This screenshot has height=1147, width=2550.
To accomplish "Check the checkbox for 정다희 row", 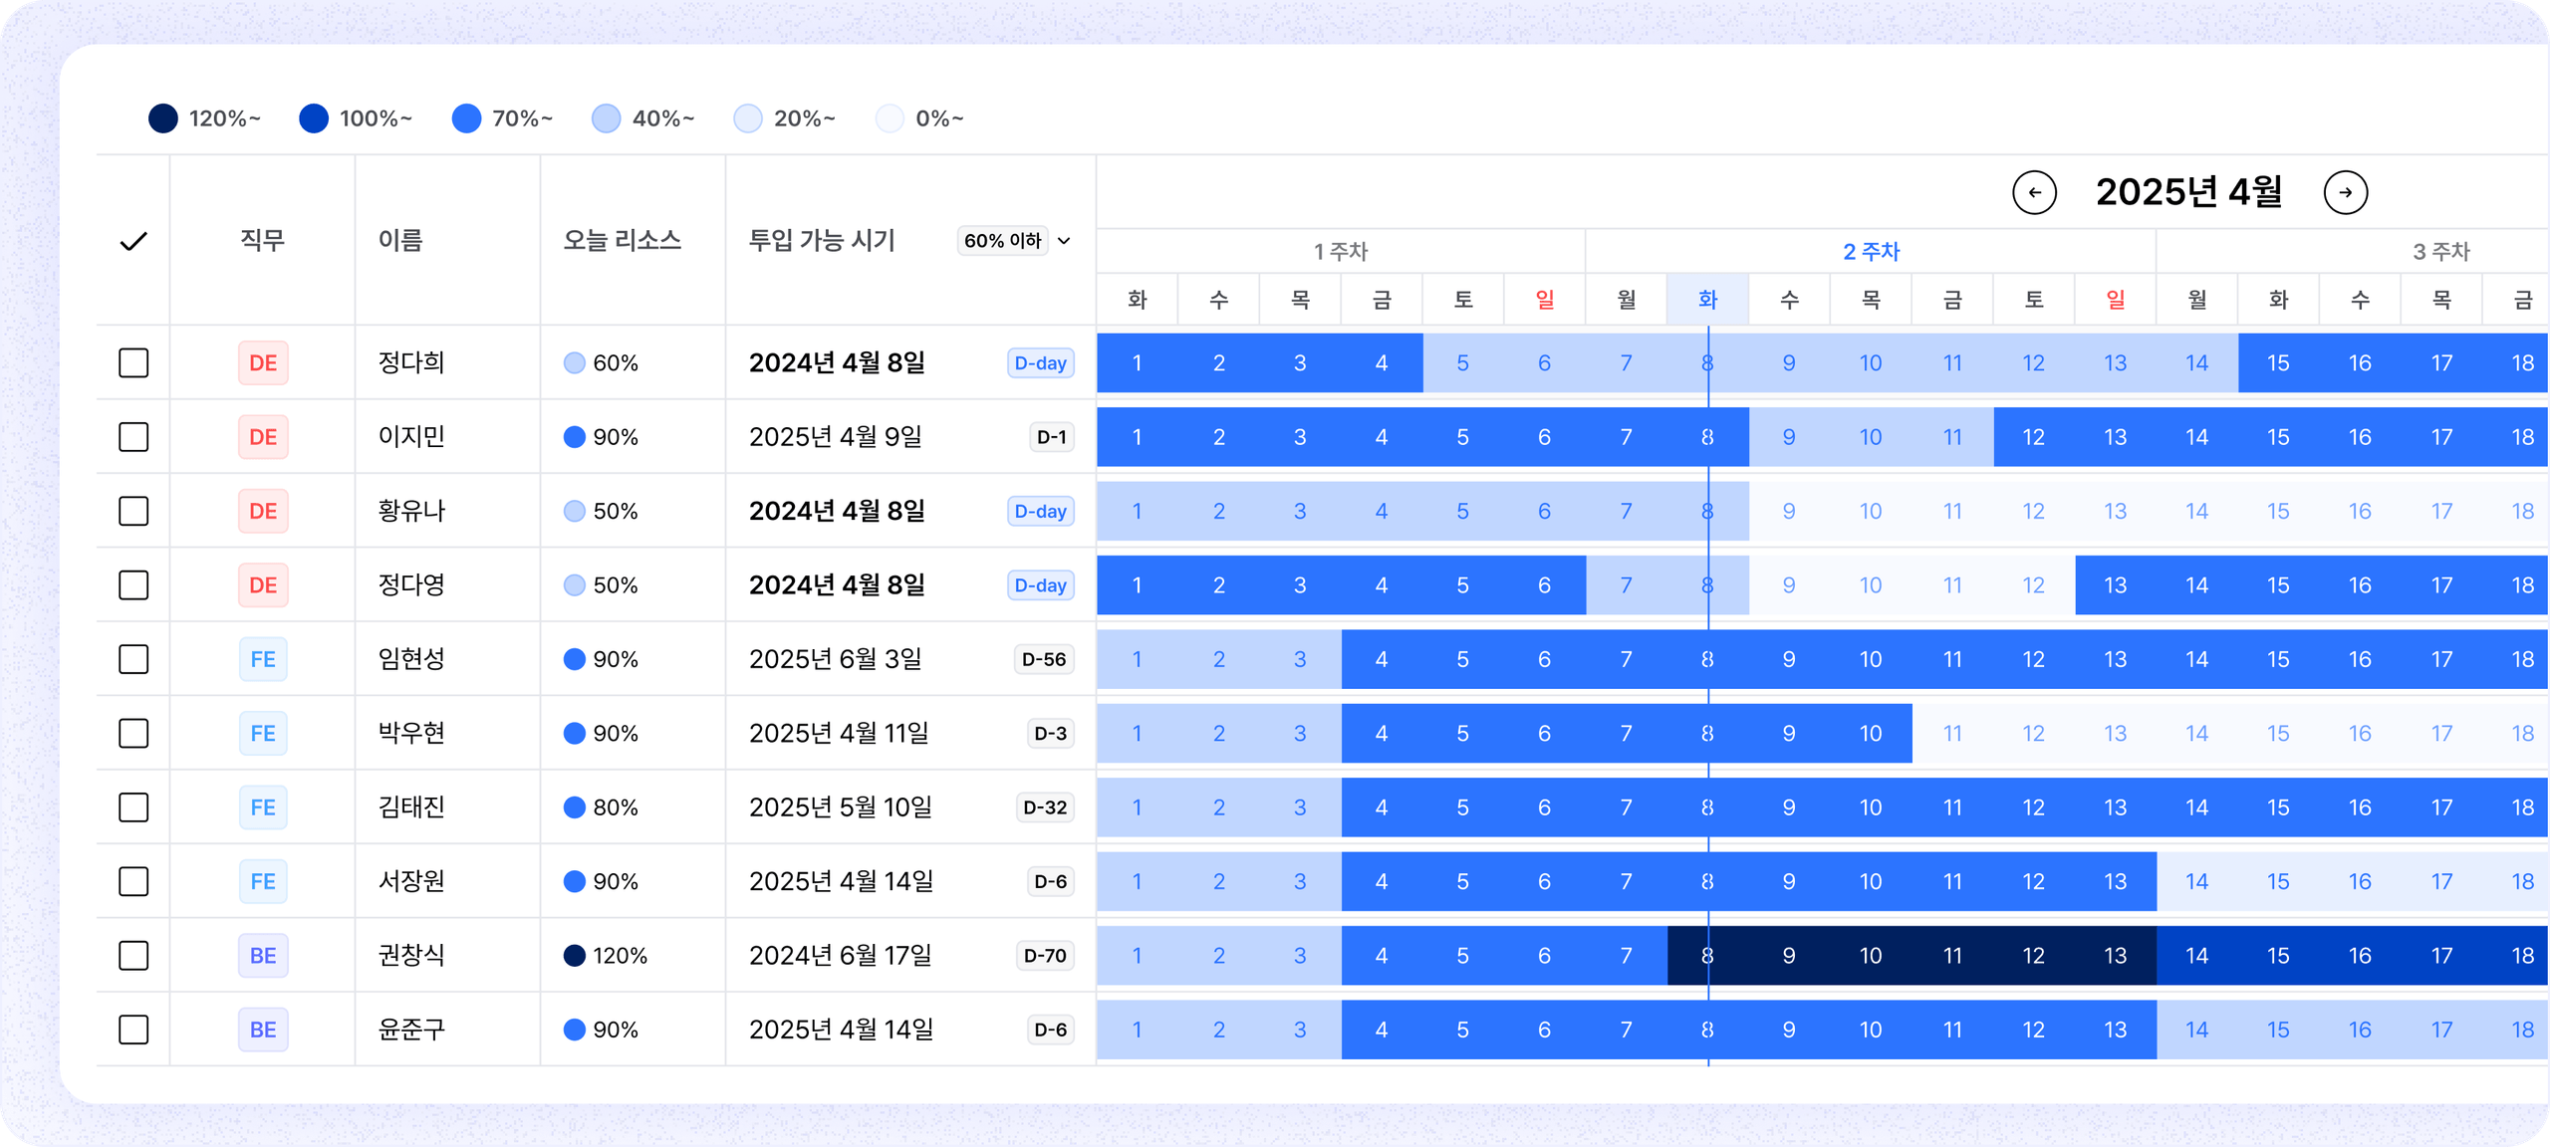I will click(x=133, y=363).
